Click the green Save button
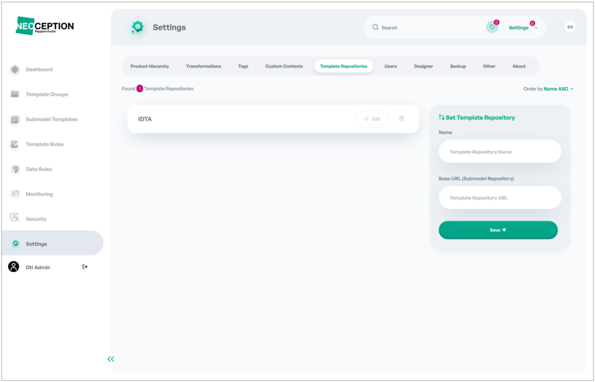The height and width of the screenshot is (382, 595). [498, 230]
